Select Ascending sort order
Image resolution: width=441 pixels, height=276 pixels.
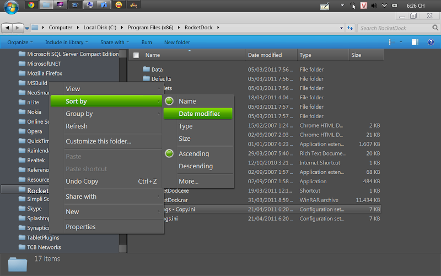pos(198,154)
